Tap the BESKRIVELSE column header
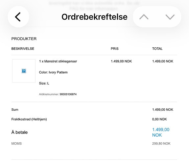 [23, 49]
